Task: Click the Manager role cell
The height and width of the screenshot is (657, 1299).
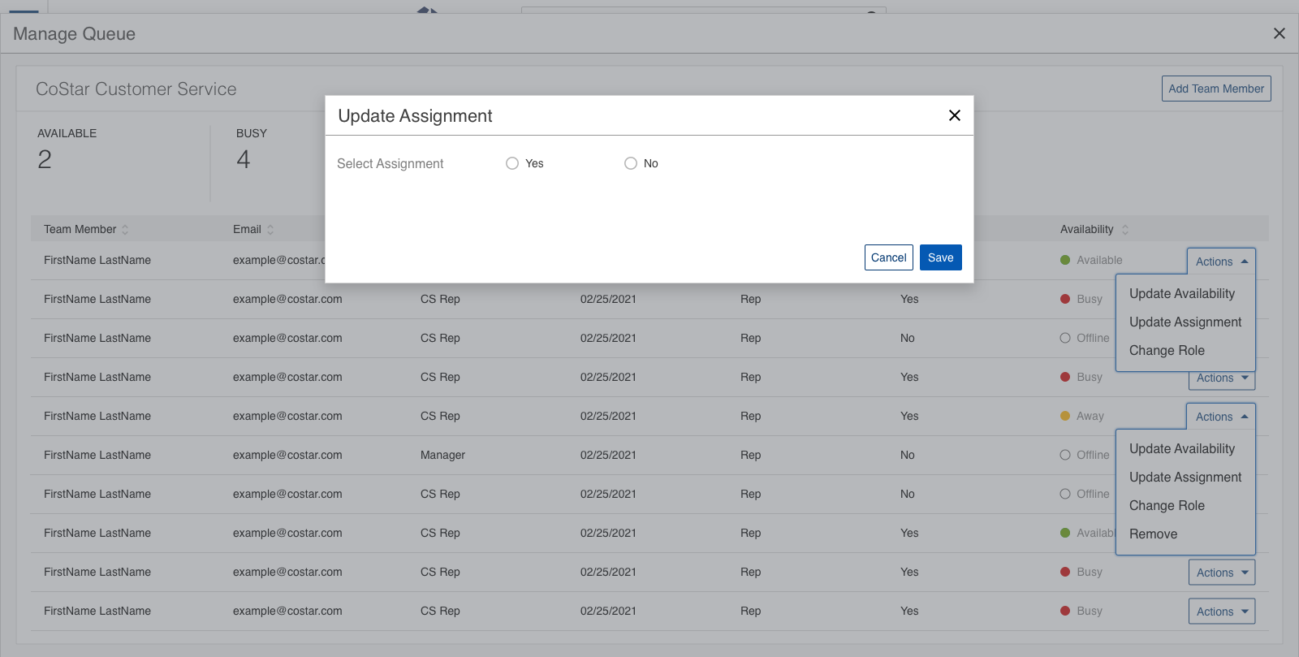Action: (442, 455)
